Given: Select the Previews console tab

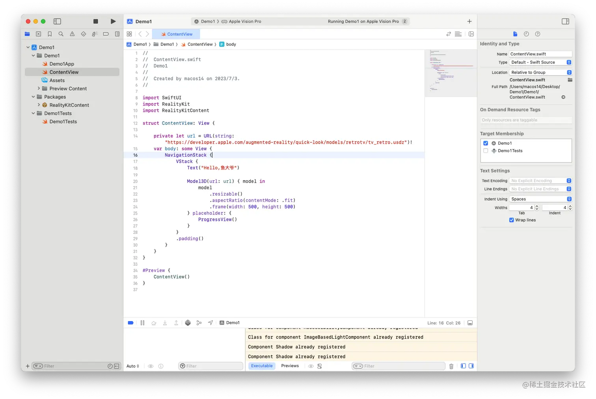Looking at the screenshot, I should 290,366.
